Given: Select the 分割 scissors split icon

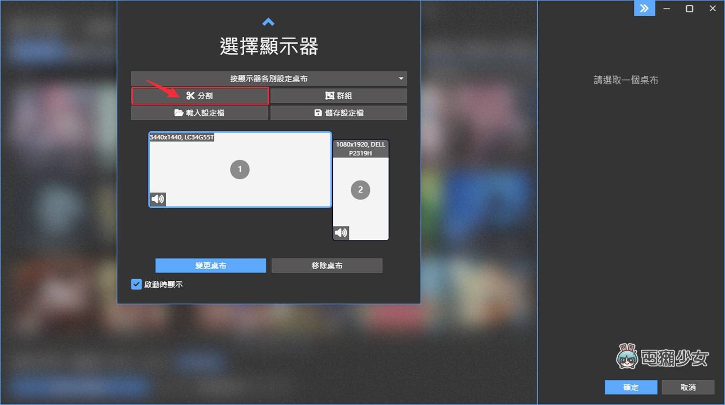Looking at the screenshot, I should tap(190, 96).
